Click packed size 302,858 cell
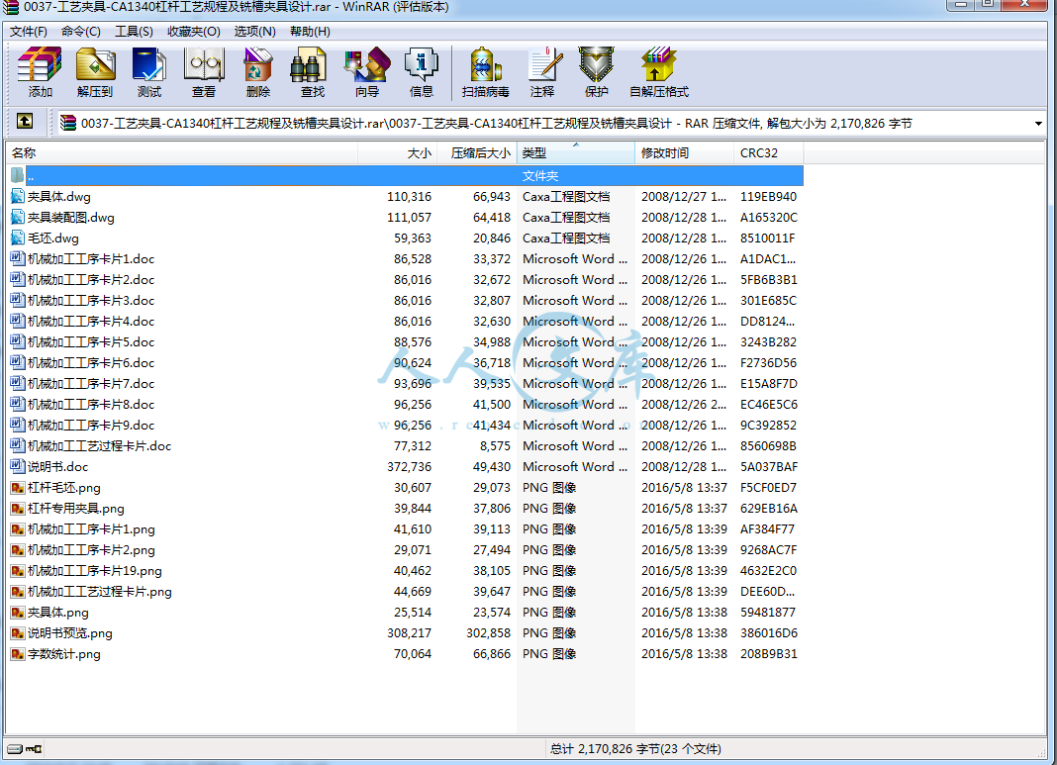 pos(488,633)
